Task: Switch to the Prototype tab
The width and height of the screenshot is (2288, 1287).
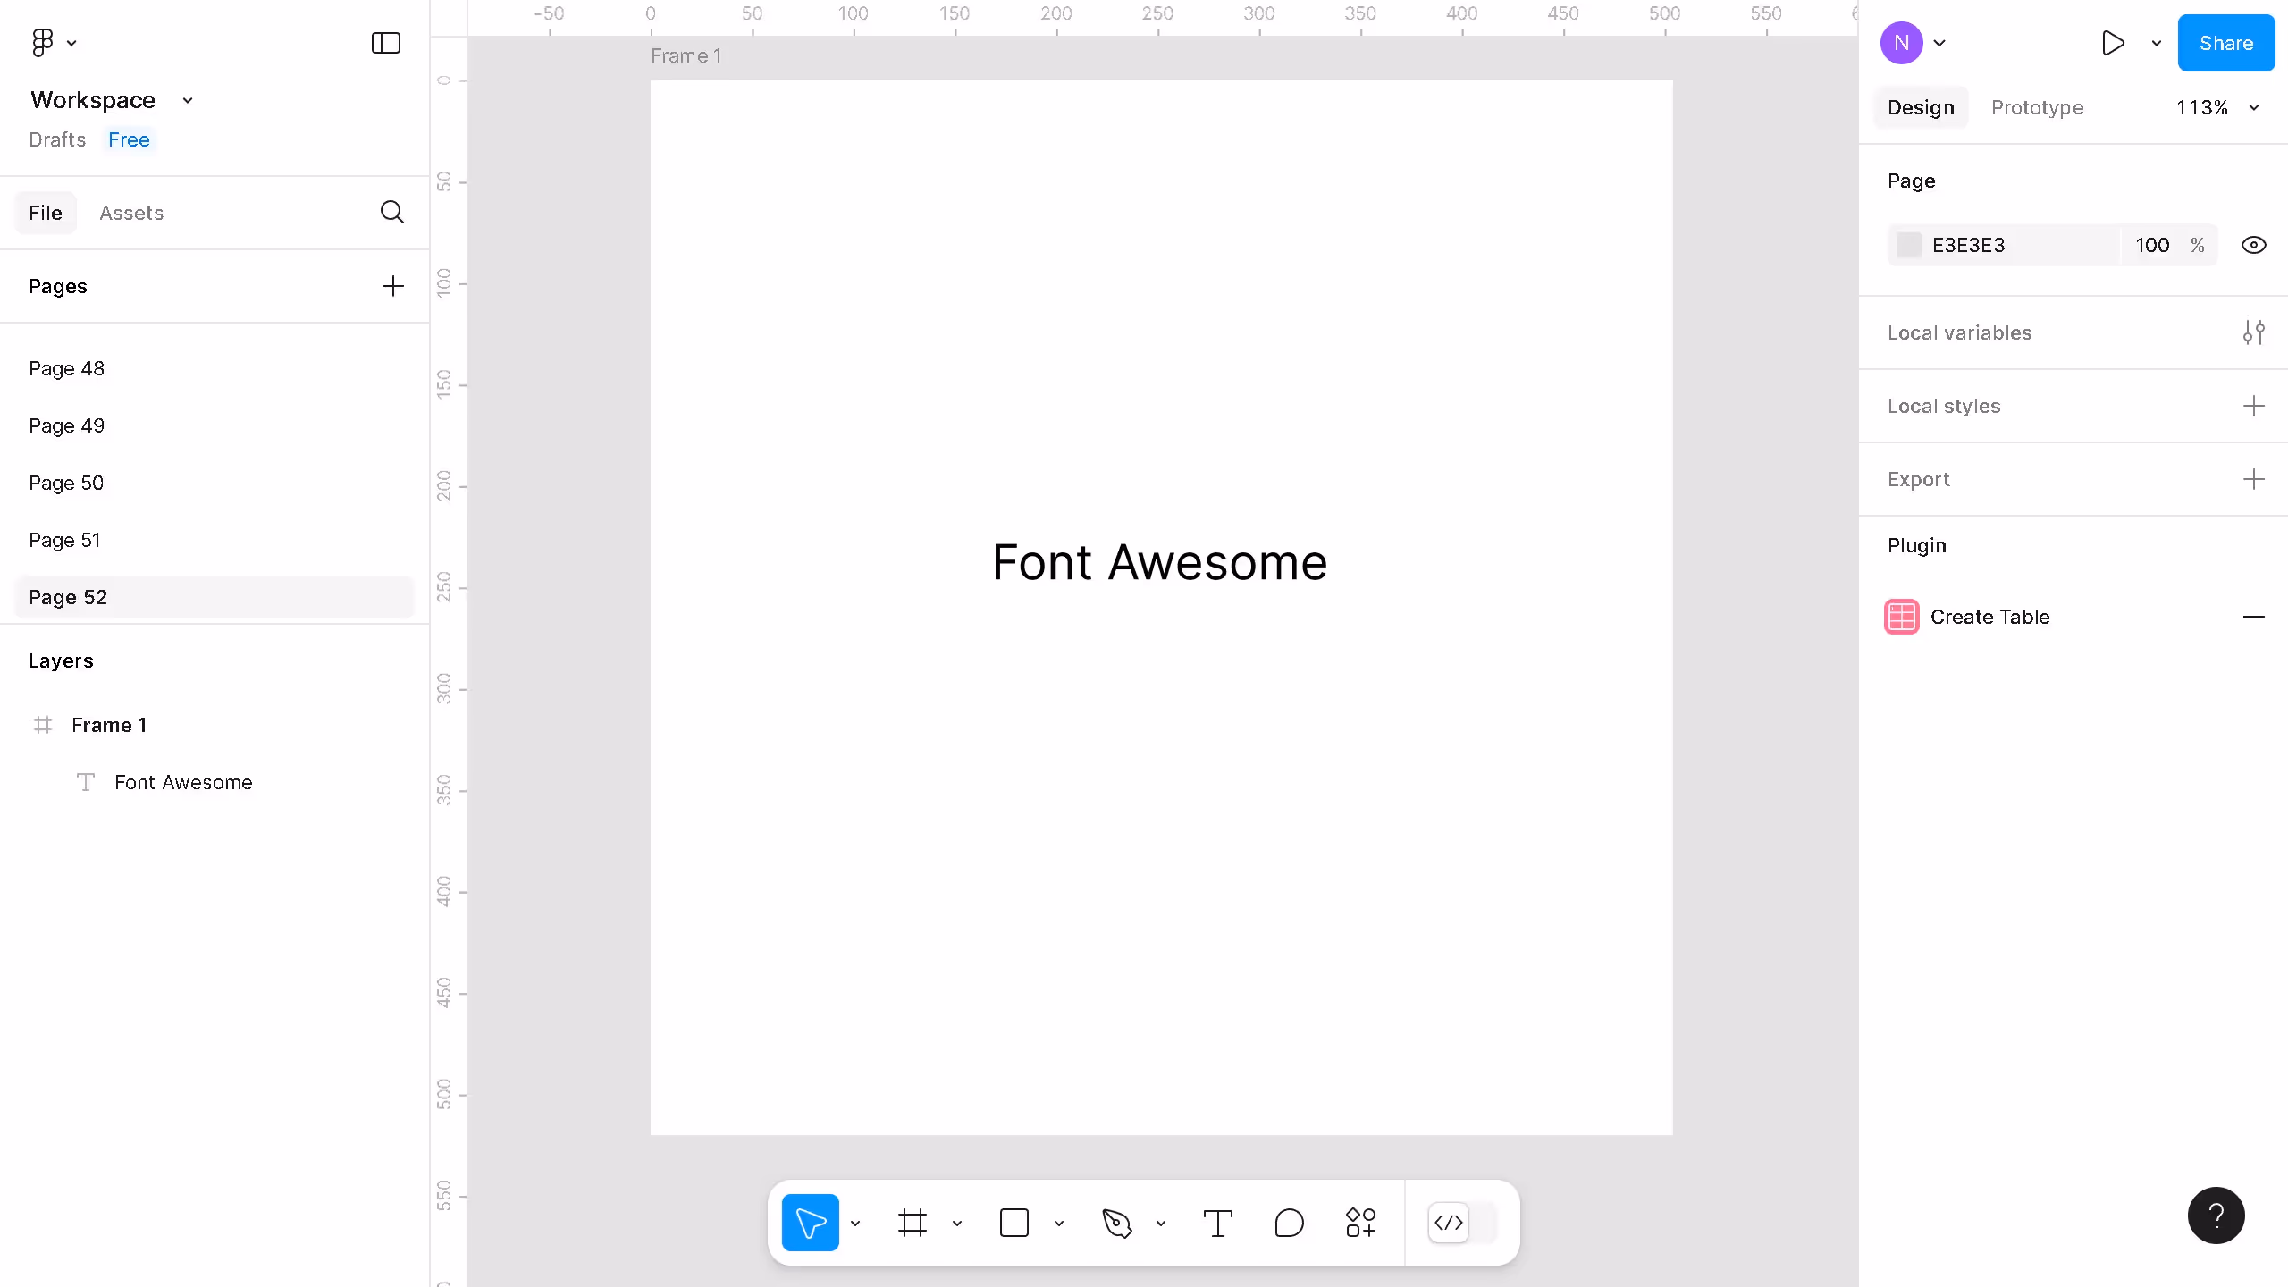Action: (x=2038, y=107)
